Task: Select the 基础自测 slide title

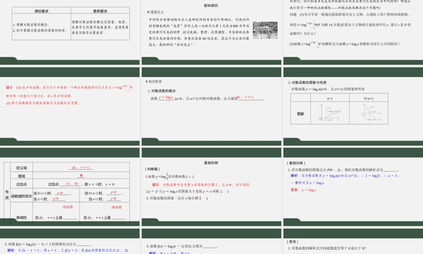Action: (x=212, y=162)
